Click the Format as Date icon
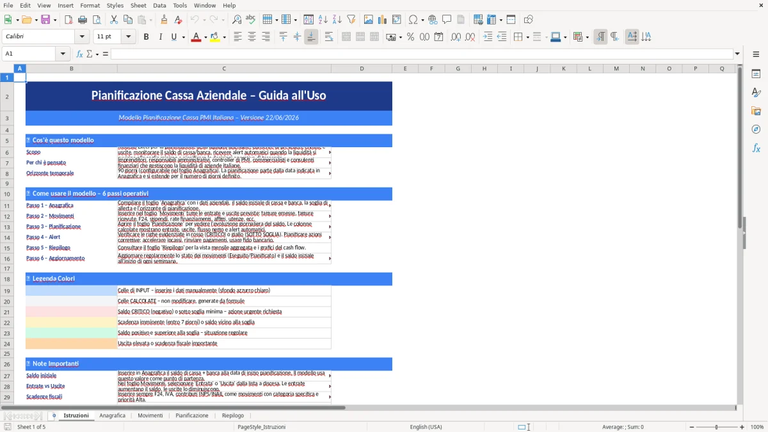The image size is (768, 432). point(438,37)
